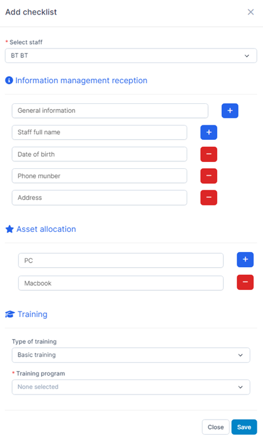Delete the Phone munber checklist item

tap(209, 176)
